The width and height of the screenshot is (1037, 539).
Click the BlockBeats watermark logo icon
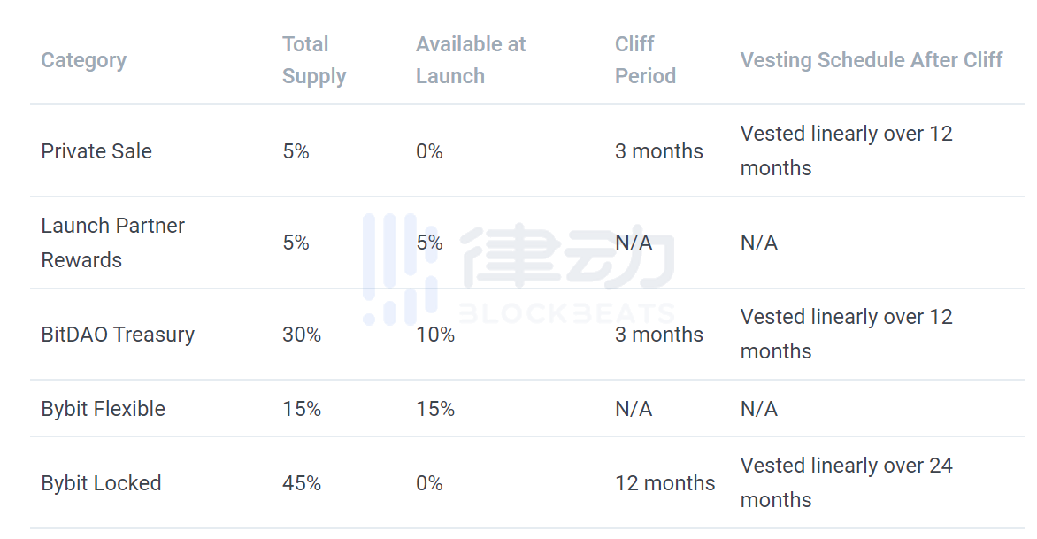coord(400,269)
